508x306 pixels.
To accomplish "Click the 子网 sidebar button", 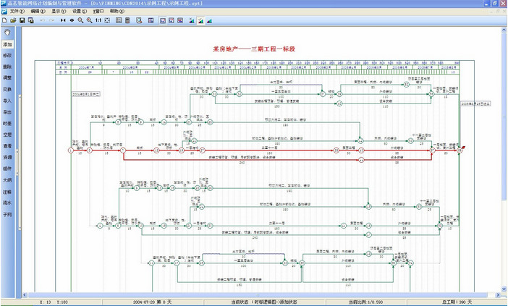I will 7,214.
